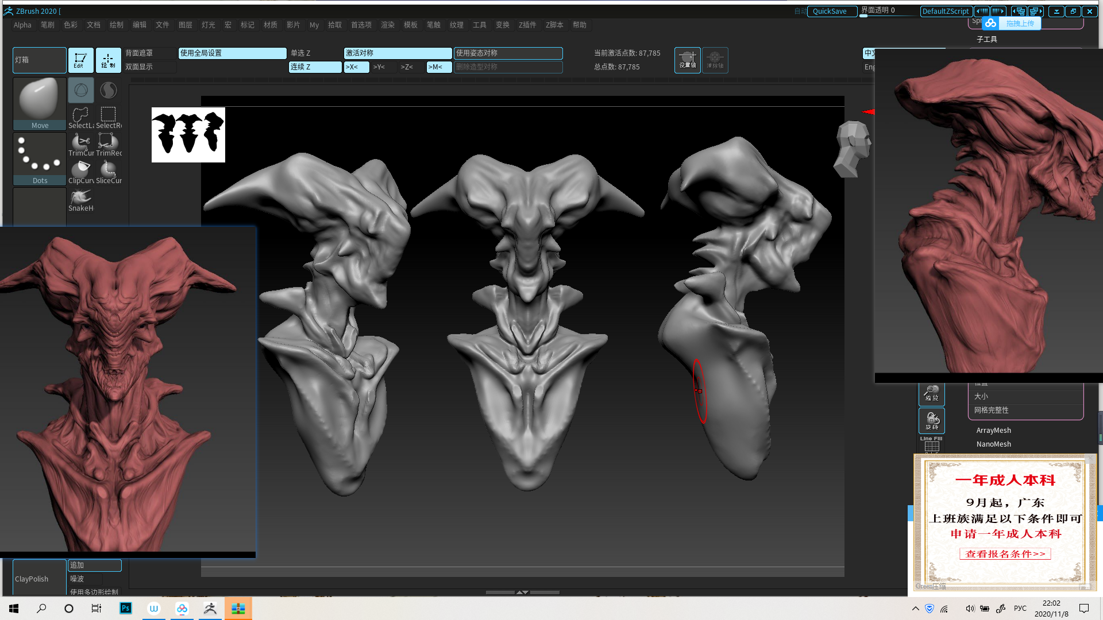This screenshot has height=620, width=1103.
Task: Click the dark sphere material icon
Action: [x=109, y=90]
